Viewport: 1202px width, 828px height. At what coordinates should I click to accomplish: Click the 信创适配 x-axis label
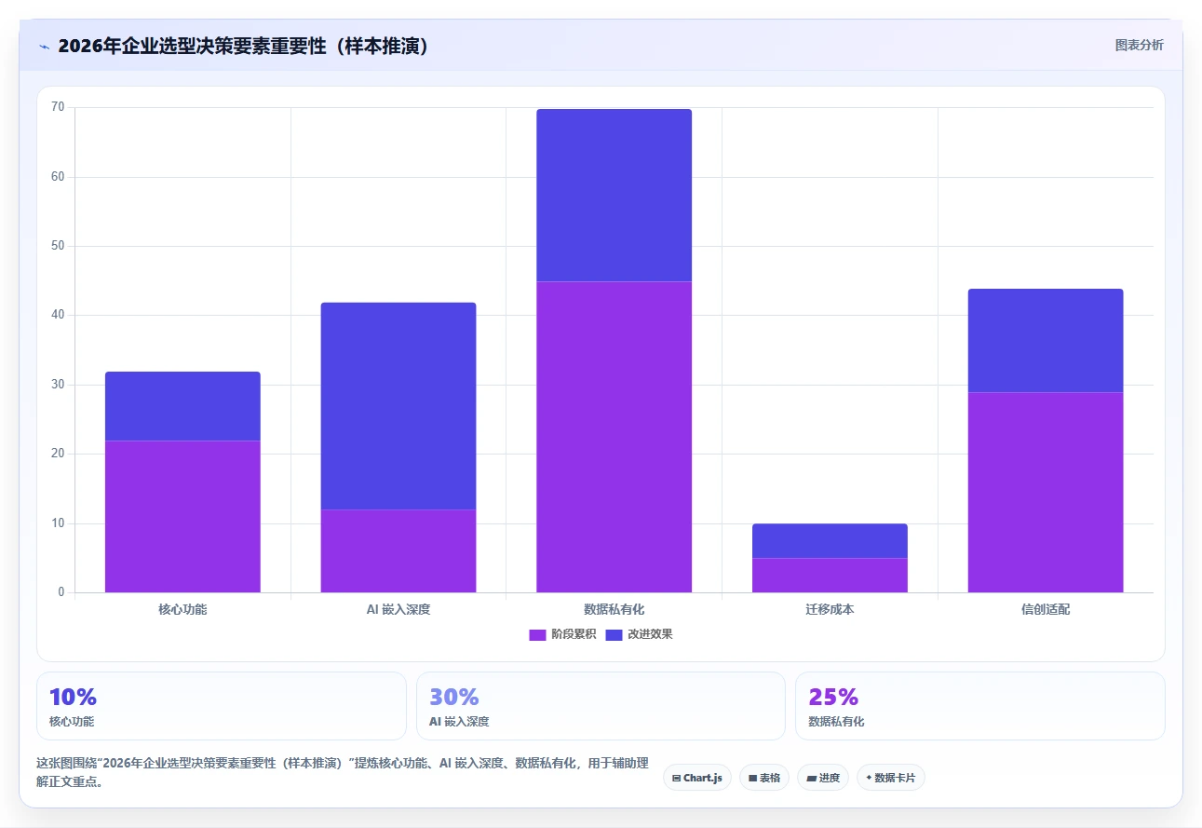point(1046,610)
